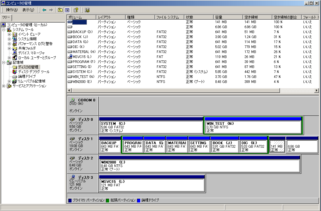
Task: Click the Back arrow toolbar icon
Action: [x=44, y=10]
